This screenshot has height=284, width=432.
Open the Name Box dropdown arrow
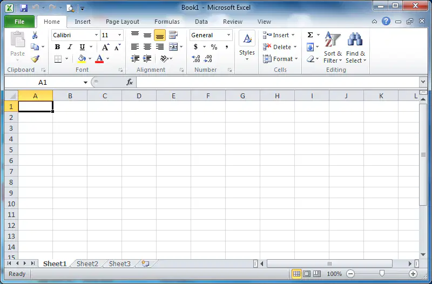(85, 83)
